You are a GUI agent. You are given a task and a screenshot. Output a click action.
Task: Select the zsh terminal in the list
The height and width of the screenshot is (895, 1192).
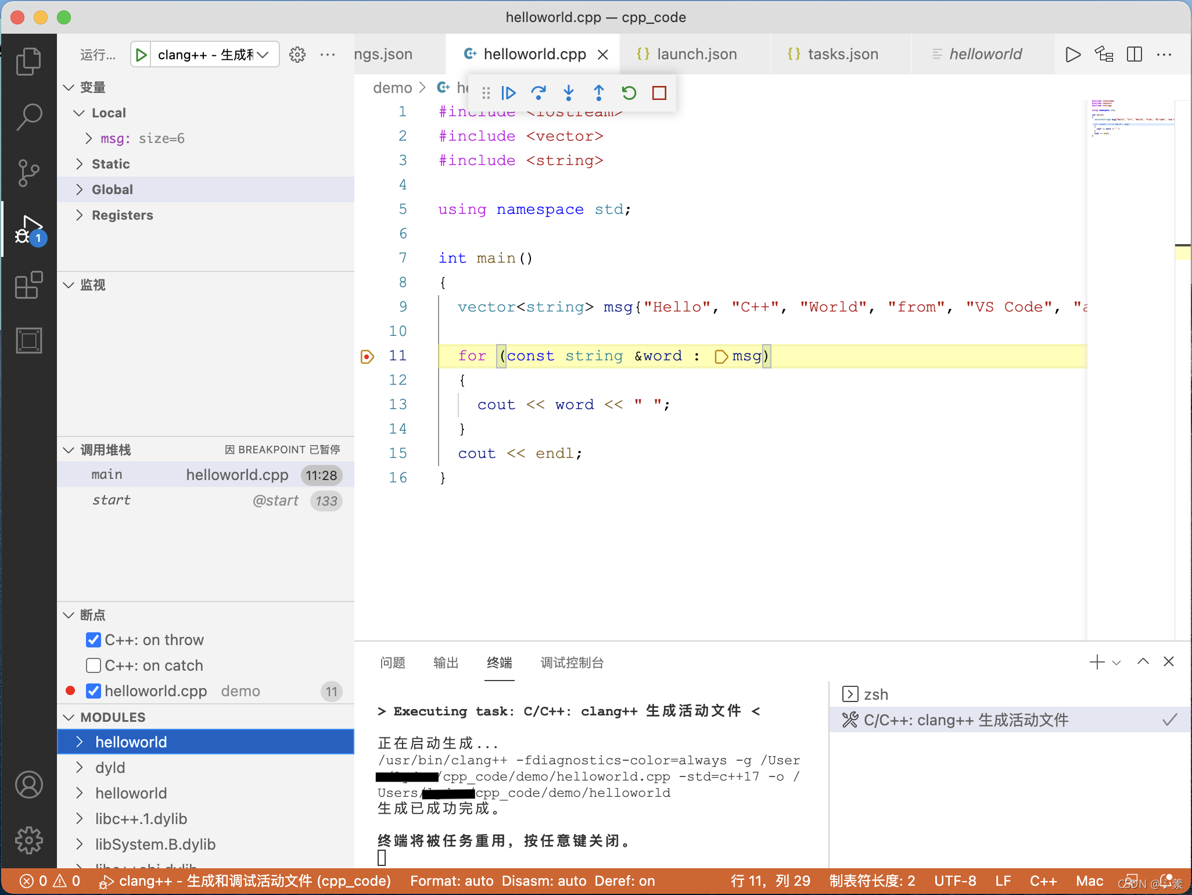875,694
